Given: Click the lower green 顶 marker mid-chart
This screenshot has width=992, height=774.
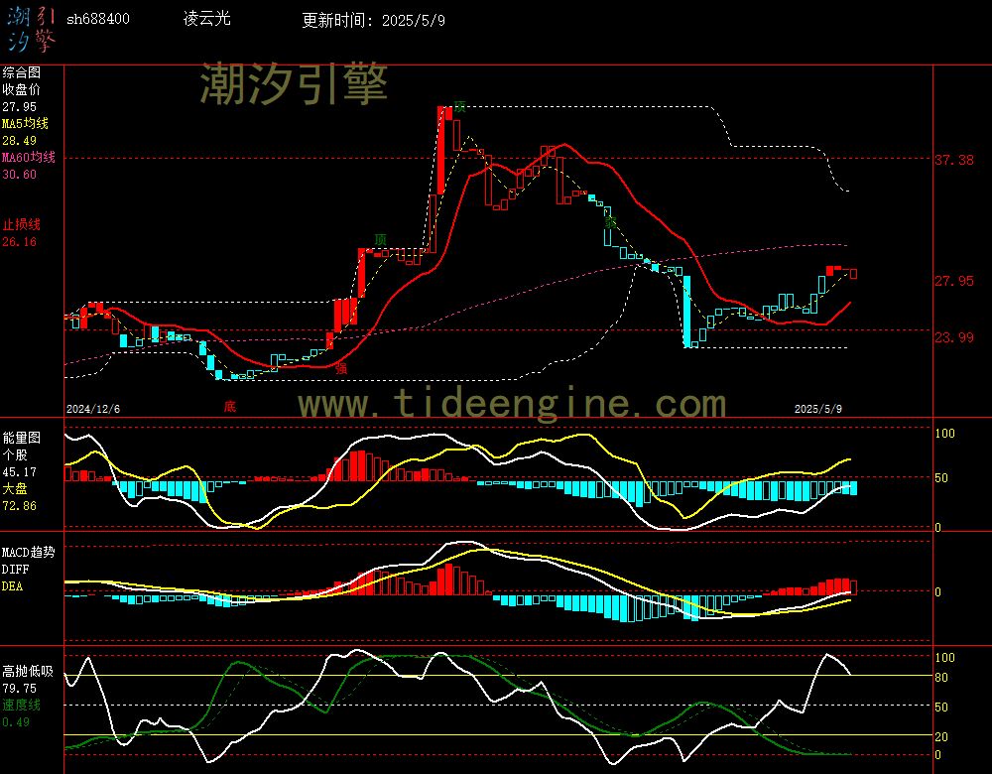Looking at the screenshot, I should pos(380,239).
